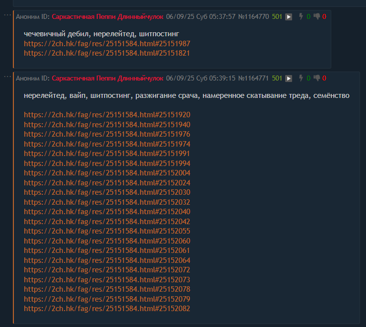Open link ending in #25151920
This screenshot has height=327, width=366.
(x=107, y=115)
